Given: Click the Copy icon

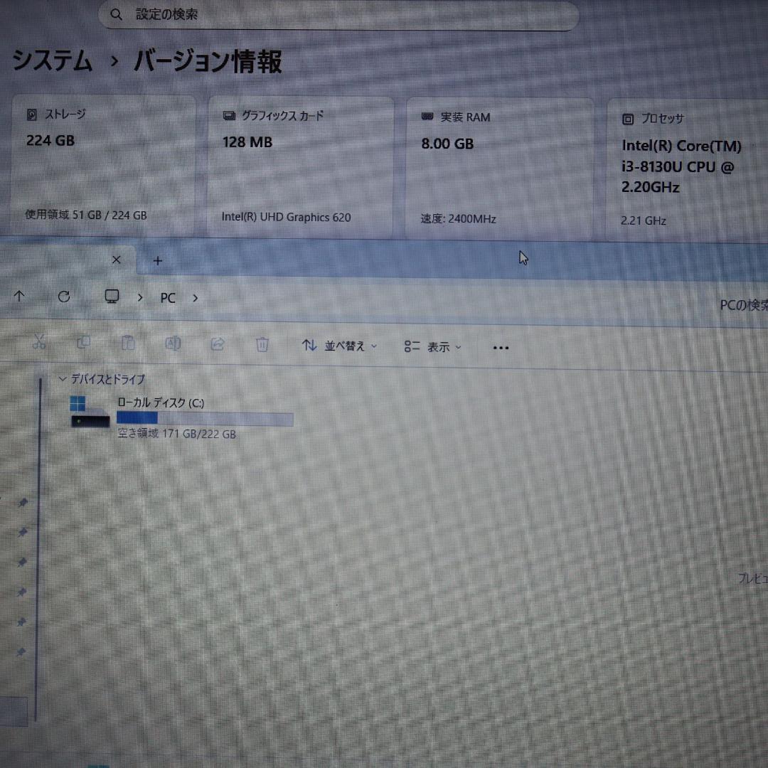Looking at the screenshot, I should [84, 343].
